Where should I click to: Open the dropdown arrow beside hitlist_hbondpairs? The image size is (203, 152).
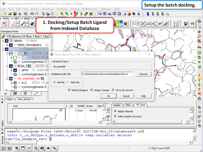click(x=15, y=45)
